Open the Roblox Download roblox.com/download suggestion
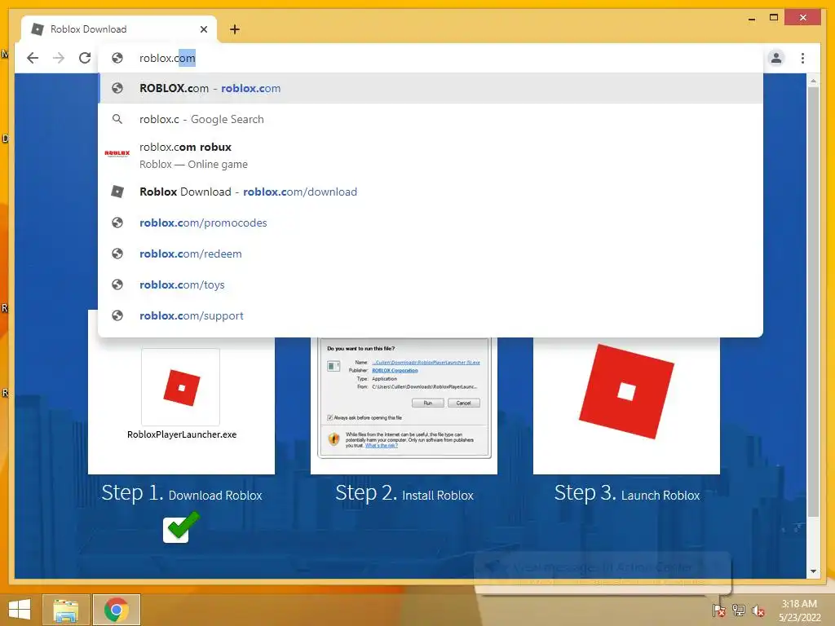 [x=431, y=192]
